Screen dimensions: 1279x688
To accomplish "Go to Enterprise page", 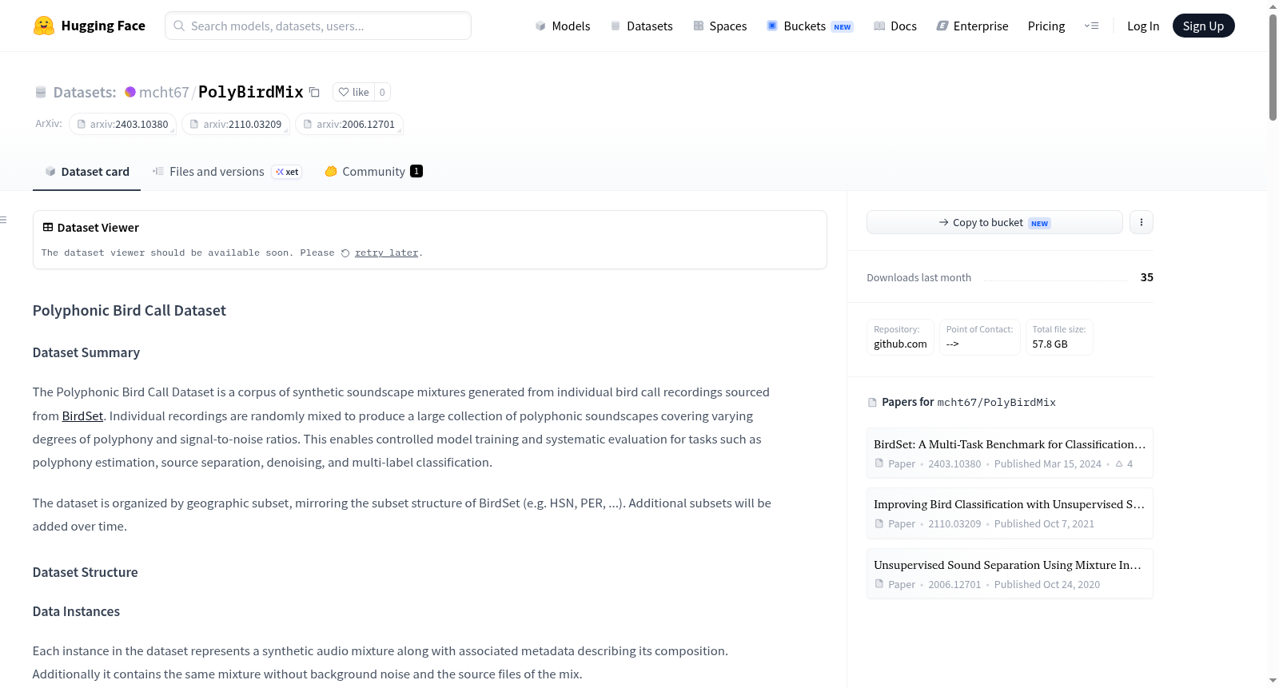I will click(972, 26).
